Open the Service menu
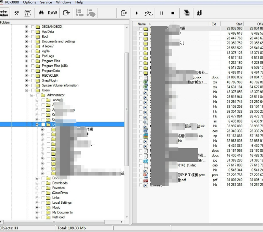The width and height of the screenshot is (263, 232). click(x=46, y=2)
